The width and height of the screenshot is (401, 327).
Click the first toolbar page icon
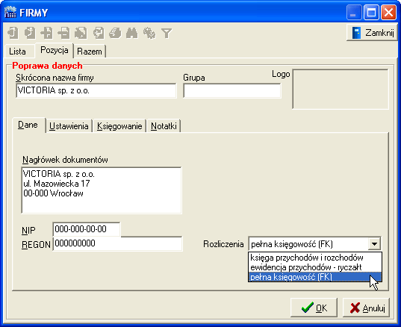coord(13,34)
